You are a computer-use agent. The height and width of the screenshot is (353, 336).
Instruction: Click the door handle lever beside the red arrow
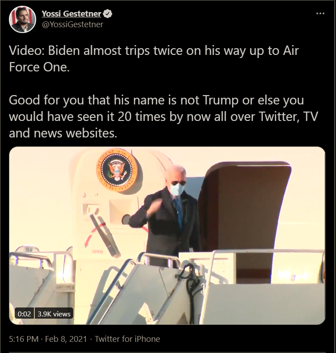pos(104,235)
